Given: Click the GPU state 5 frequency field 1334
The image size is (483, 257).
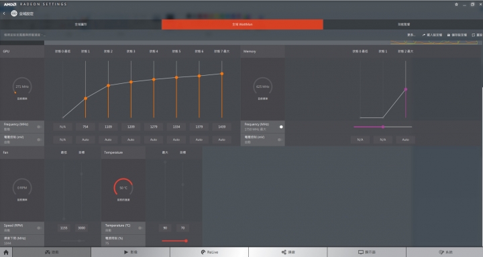Looking at the screenshot, I should [176, 127].
